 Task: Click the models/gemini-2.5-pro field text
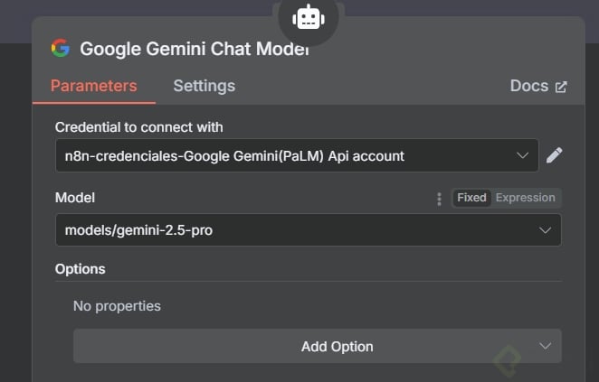pyautogui.click(x=138, y=230)
